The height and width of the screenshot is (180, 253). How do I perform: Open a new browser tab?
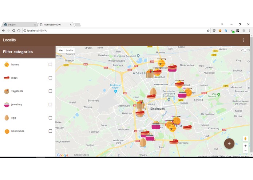point(78,25)
